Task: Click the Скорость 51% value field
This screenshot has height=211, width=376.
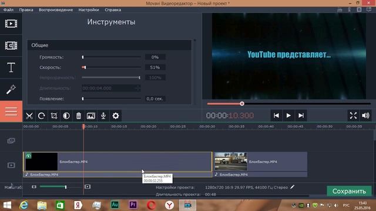Action: coord(155,67)
